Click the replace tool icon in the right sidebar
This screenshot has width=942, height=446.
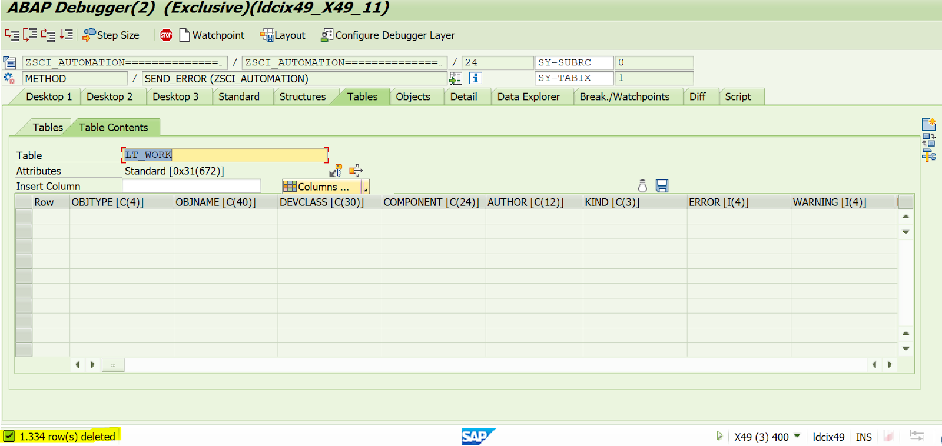929,140
